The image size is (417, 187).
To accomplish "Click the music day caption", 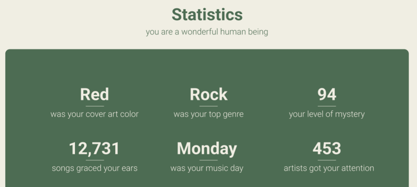I will (x=207, y=168).
